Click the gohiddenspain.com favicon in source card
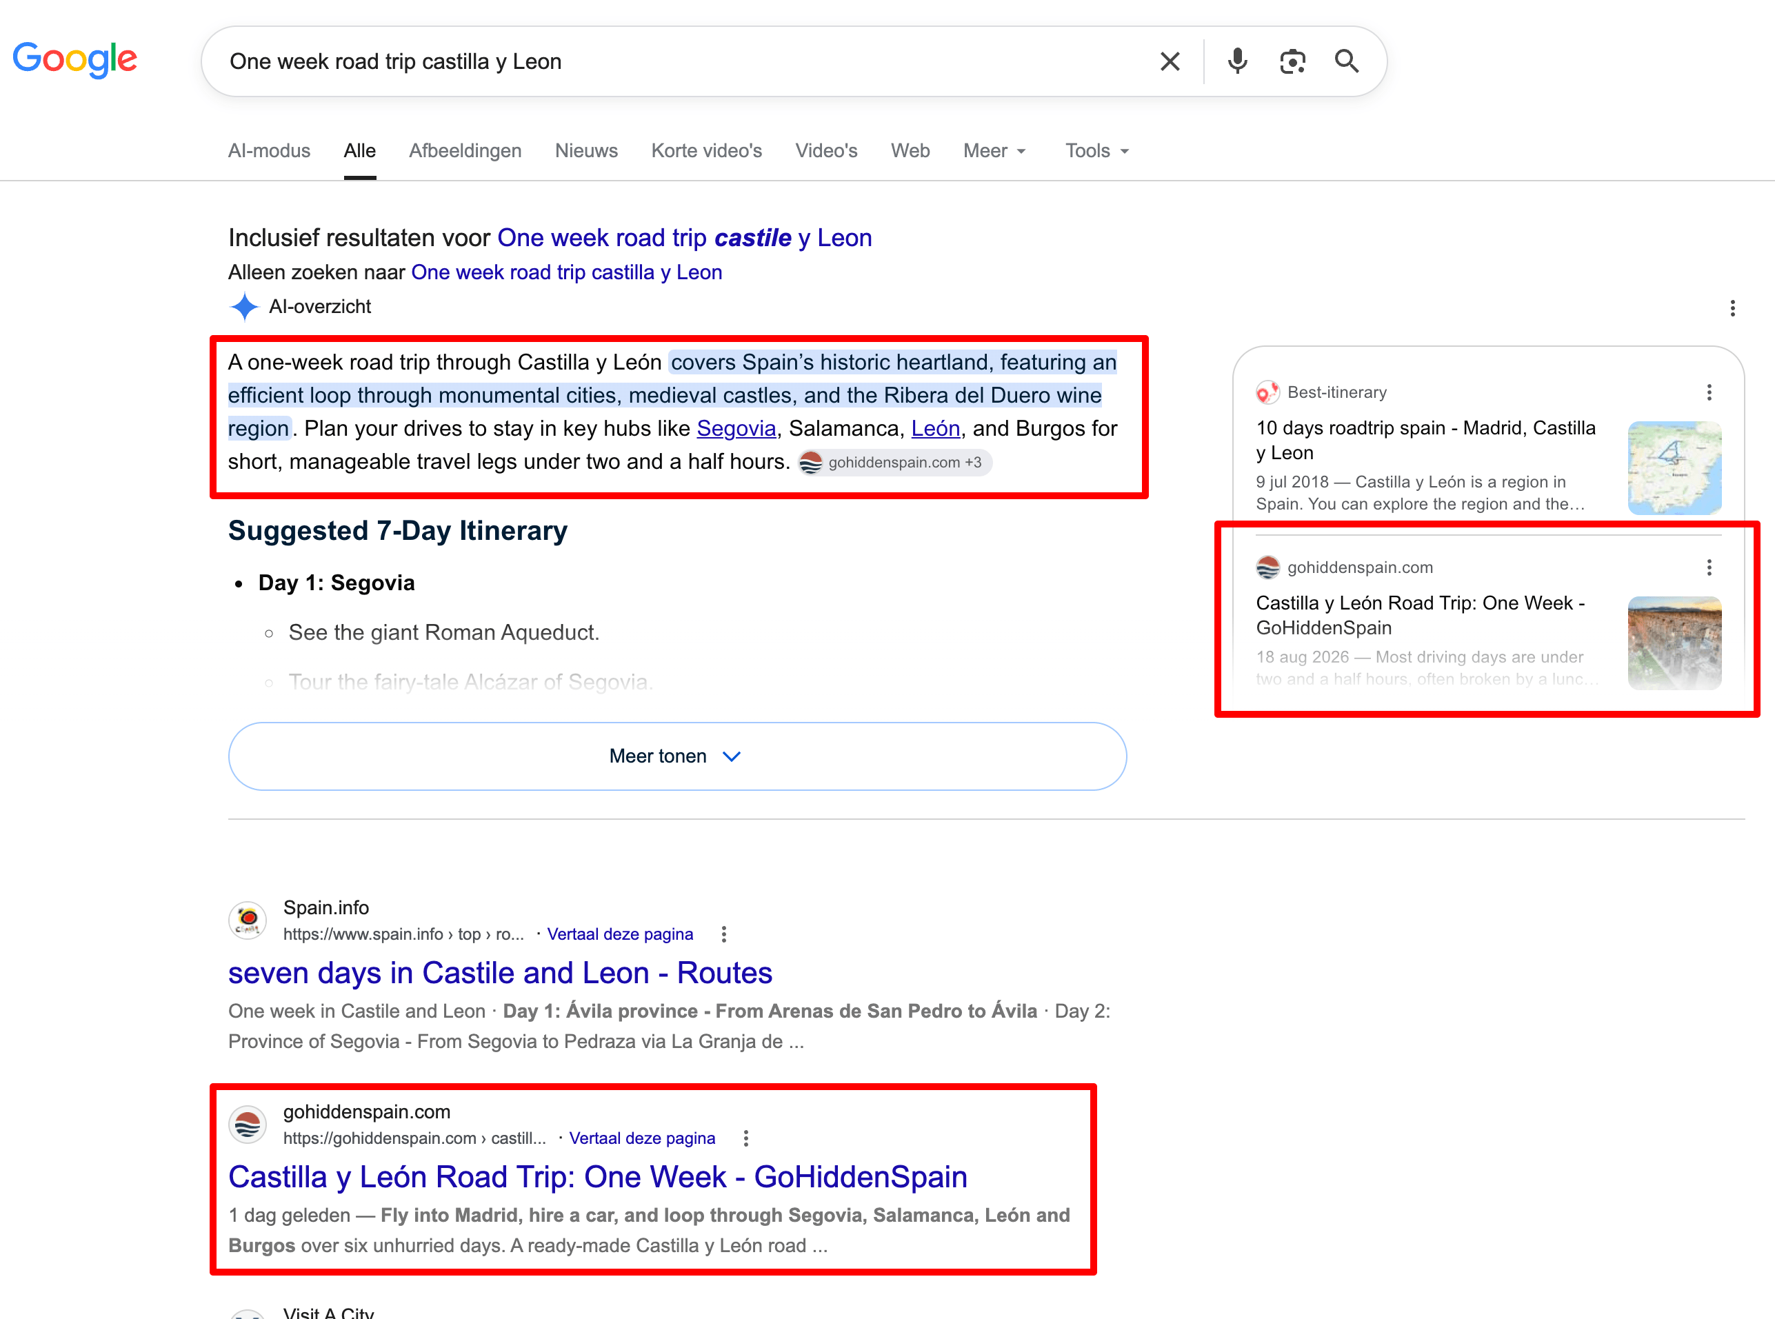The image size is (1775, 1319). pyautogui.click(x=1267, y=567)
